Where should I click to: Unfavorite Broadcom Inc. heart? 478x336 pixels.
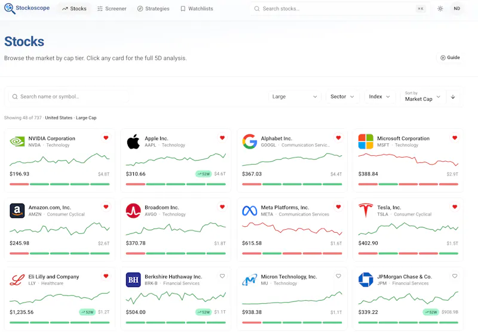(222, 207)
